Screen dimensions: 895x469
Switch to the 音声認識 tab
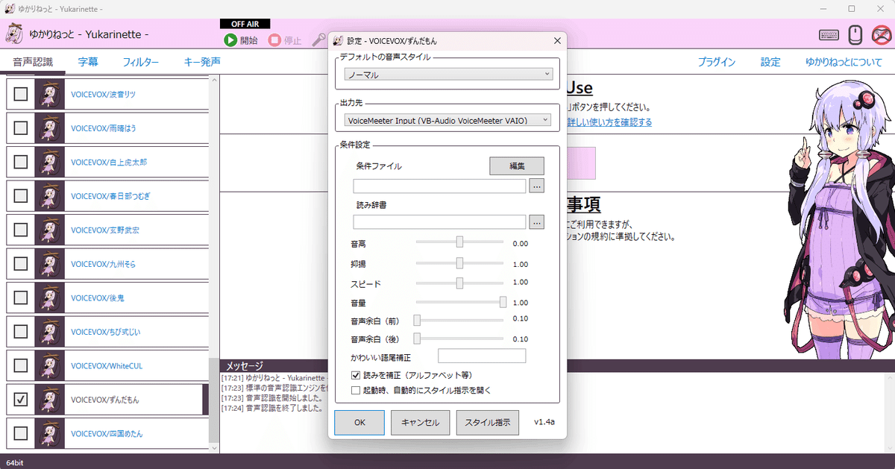point(33,62)
